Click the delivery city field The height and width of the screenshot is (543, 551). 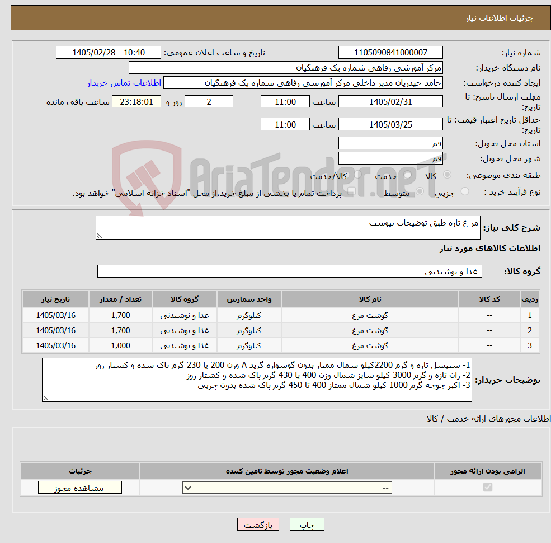pos(390,158)
